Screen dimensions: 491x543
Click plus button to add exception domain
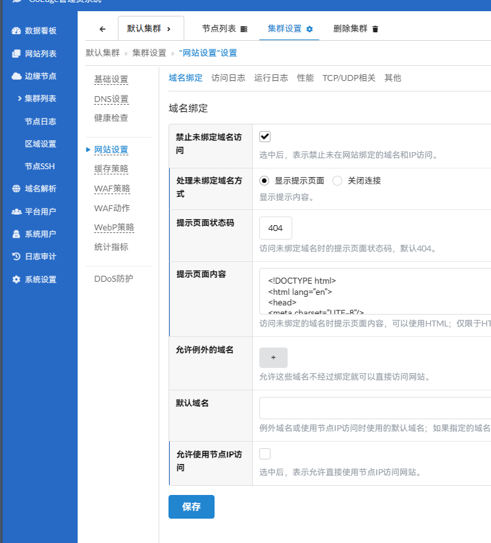coord(273,357)
